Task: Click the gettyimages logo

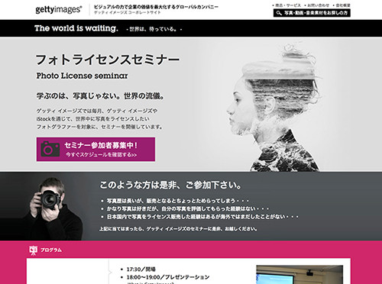Action: pyautogui.click(x=59, y=10)
